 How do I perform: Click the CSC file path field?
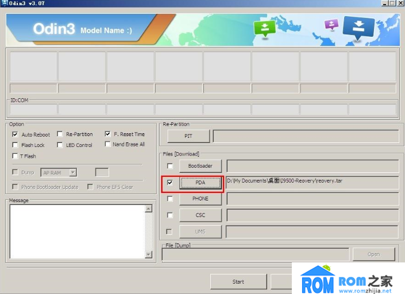313,215
